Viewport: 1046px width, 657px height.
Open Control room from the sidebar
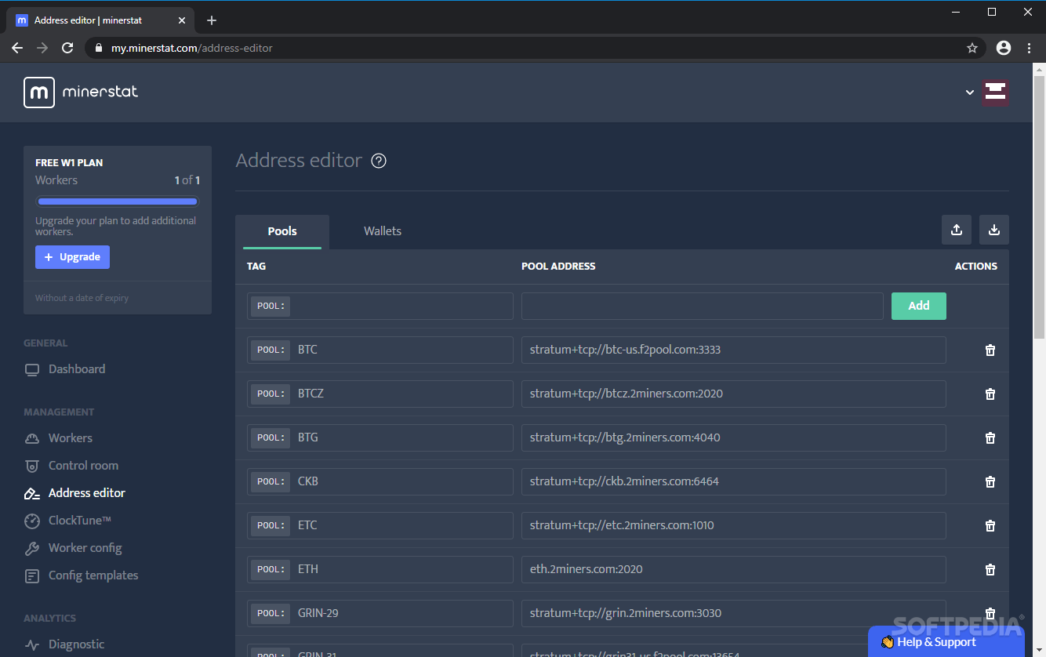[x=83, y=466]
